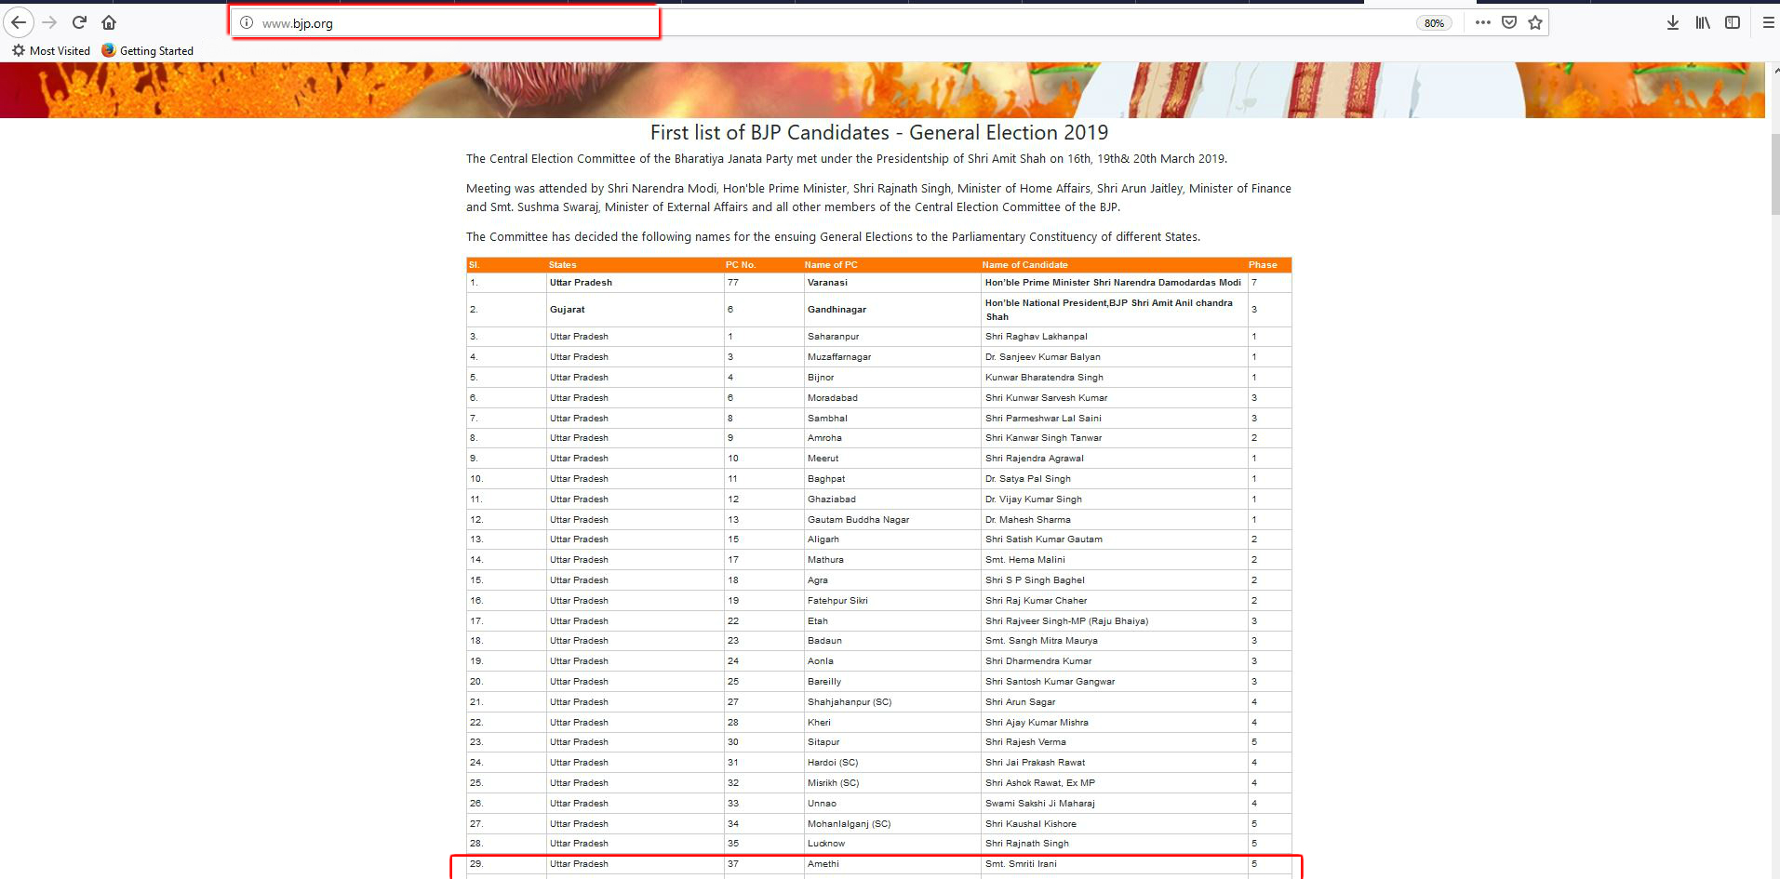The image size is (1780, 879).
Task: Click the Amethi constituency cell
Action: [x=892, y=864]
